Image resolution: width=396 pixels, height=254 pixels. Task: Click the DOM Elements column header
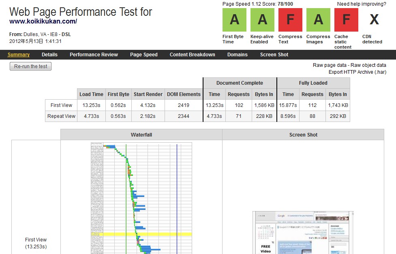(x=184, y=94)
